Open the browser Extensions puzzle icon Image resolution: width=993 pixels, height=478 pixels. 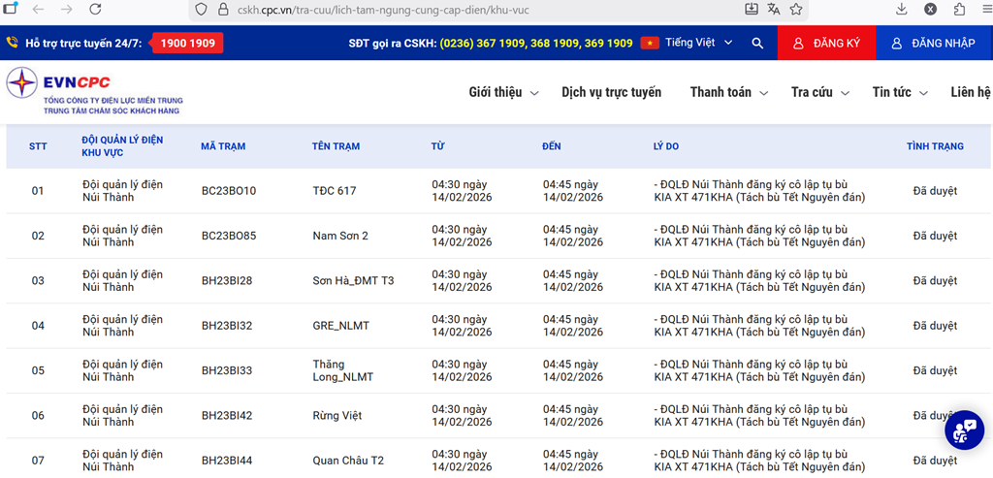point(959,10)
